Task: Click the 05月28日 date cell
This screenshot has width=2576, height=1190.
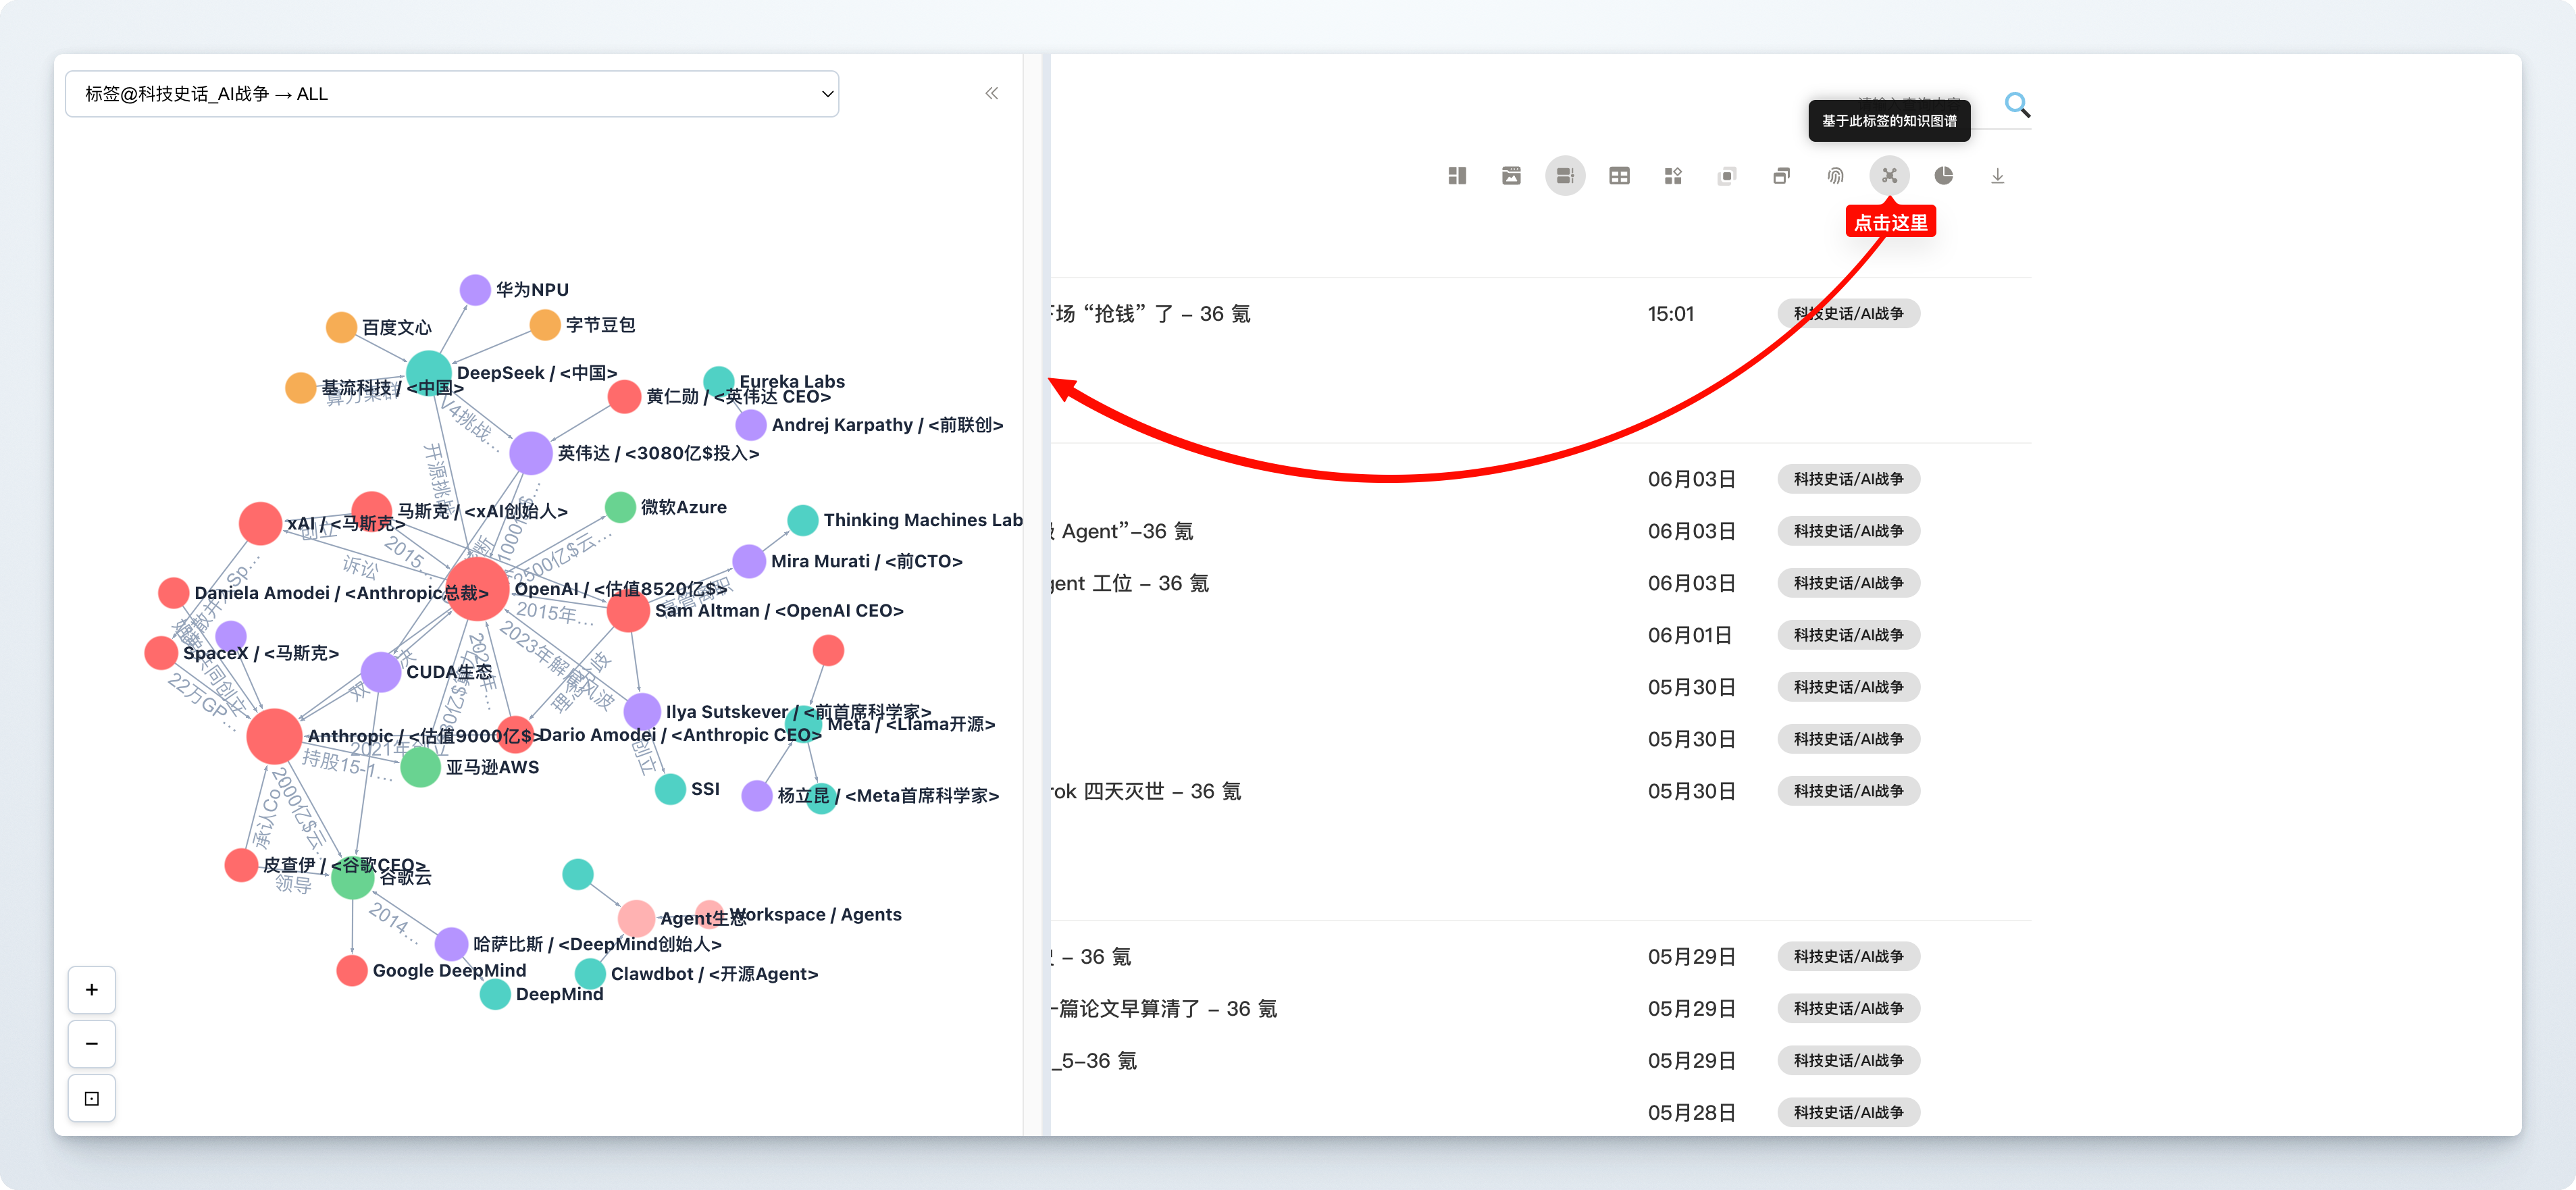Action: tap(1691, 1112)
